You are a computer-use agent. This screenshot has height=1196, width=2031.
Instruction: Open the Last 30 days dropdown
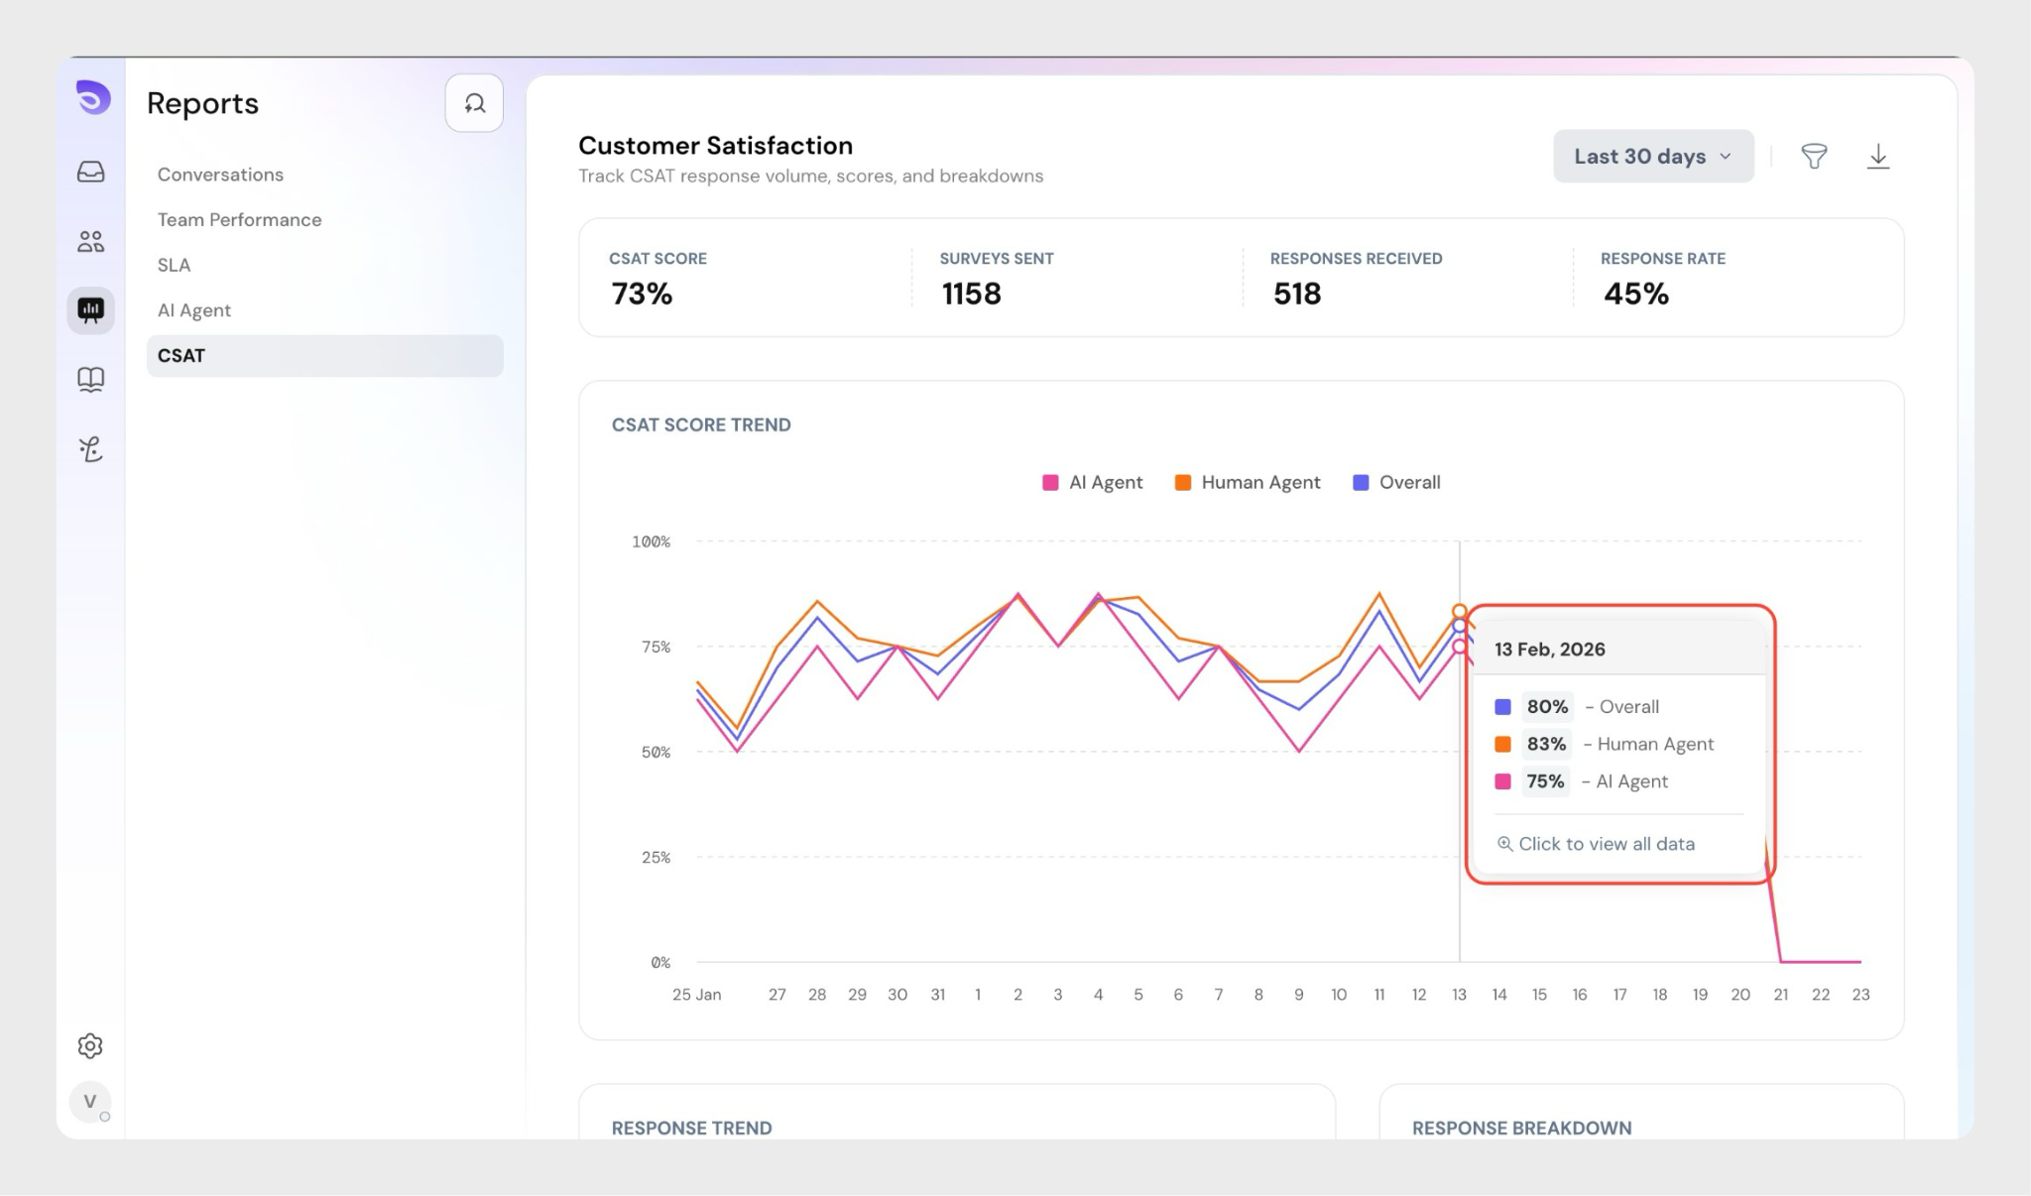[1652, 157]
